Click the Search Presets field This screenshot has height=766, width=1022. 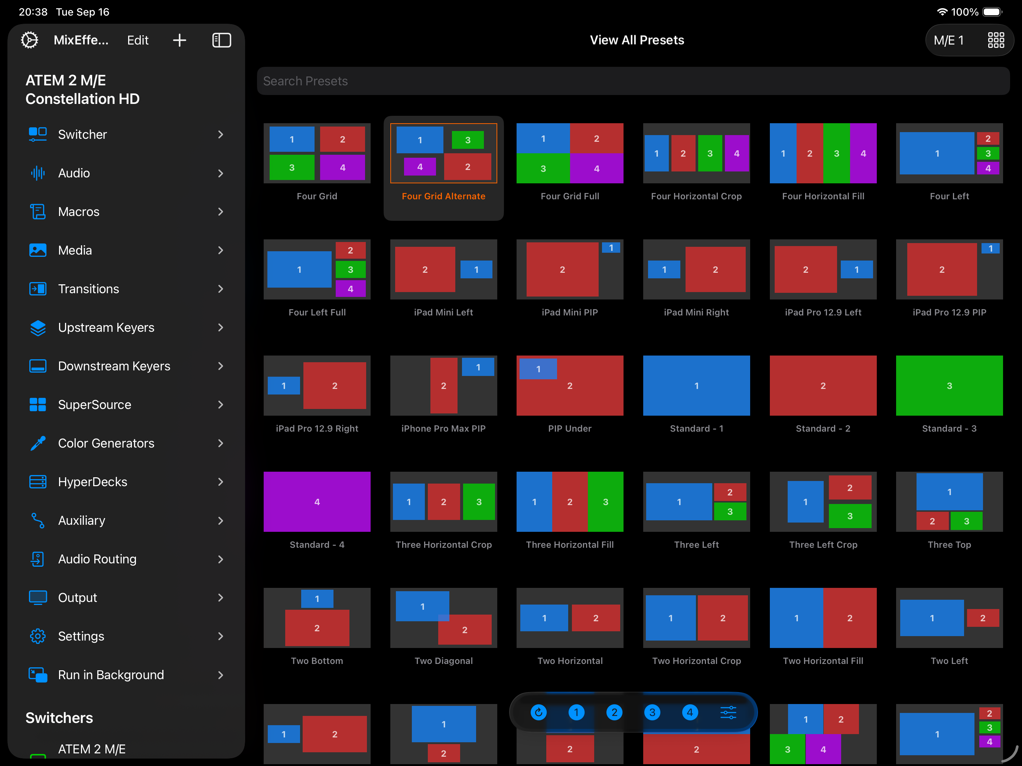633,81
